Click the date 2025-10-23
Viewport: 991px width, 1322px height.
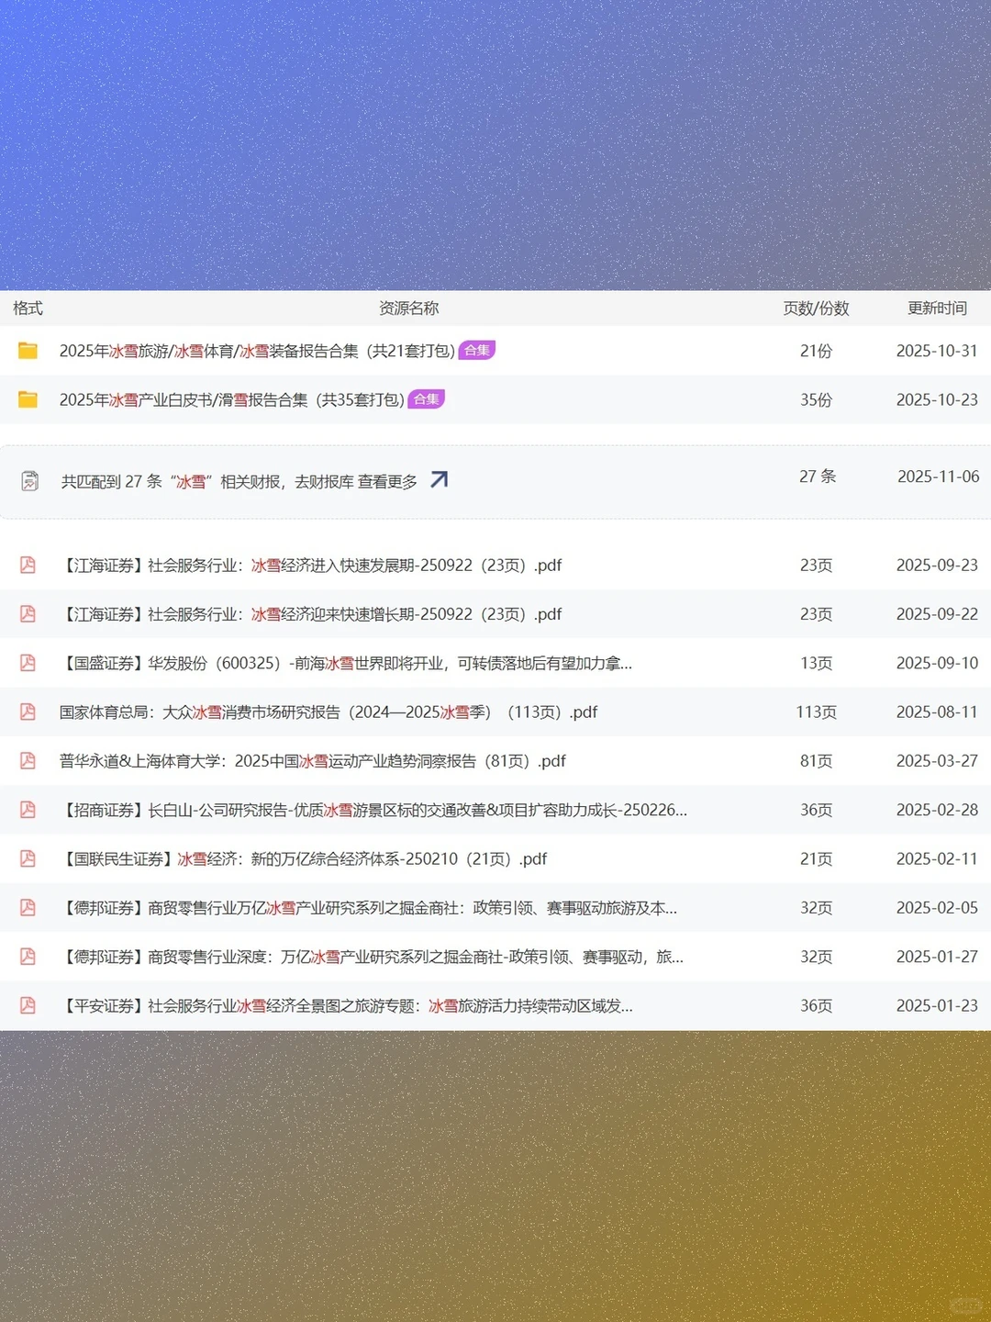click(x=937, y=399)
